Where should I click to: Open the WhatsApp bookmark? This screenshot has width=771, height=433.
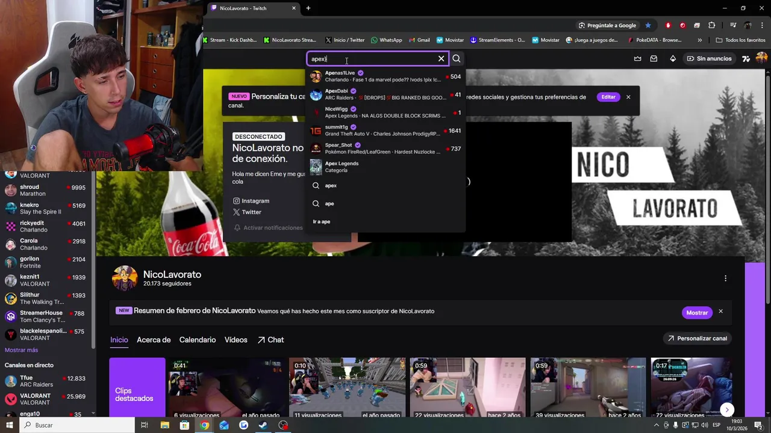pos(387,40)
